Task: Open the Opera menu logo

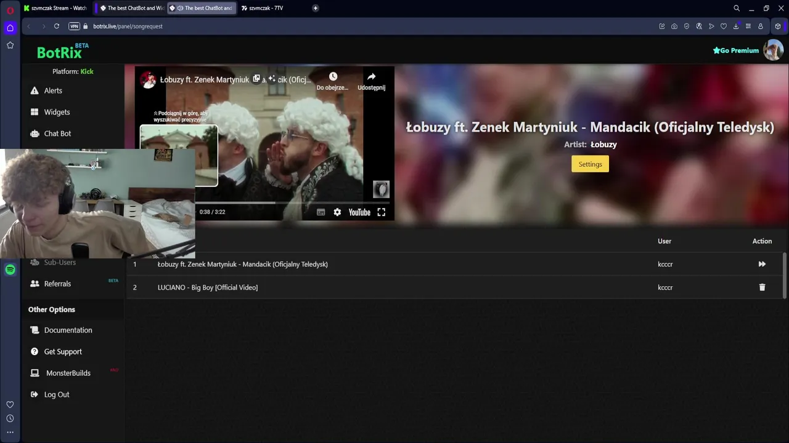Action: pos(10,10)
